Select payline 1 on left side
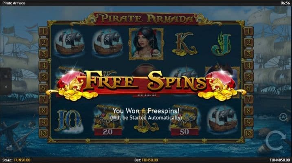The height and width of the screenshot is (163, 292). [44, 31]
